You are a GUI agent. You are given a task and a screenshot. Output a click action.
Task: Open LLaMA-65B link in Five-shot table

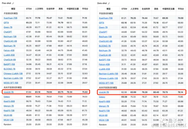9,55
